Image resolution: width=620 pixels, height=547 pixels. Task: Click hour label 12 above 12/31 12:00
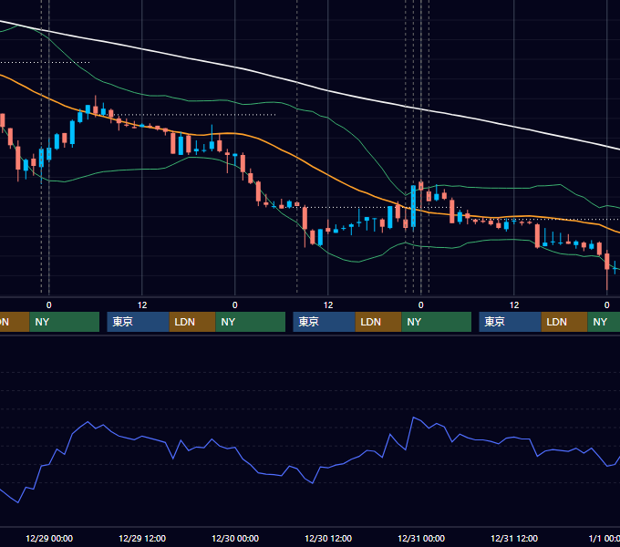tap(513, 305)
